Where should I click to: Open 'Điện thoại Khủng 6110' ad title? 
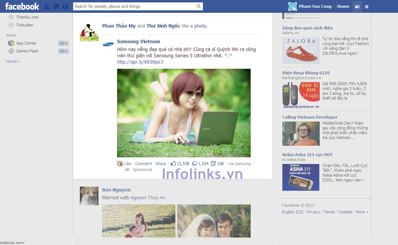pyautogui.click(x=306, y=73)
